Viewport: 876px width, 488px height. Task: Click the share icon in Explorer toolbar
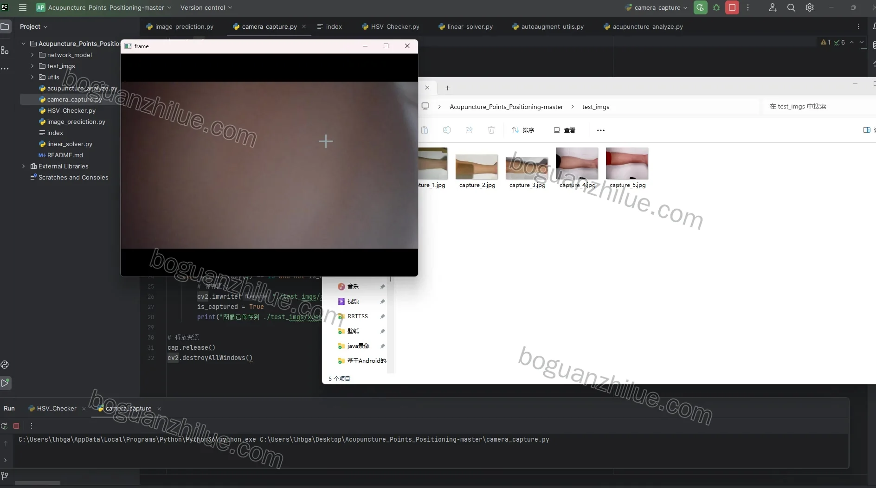tap(469, 130)
